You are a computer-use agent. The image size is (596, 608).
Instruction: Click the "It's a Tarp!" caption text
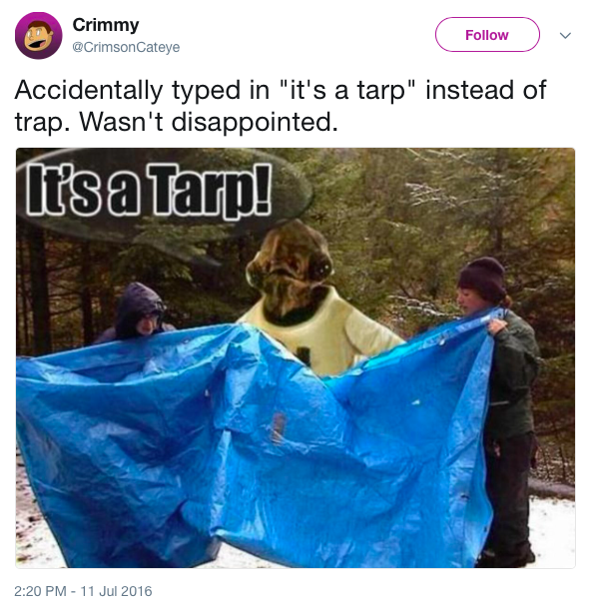[x=149, y=190]
